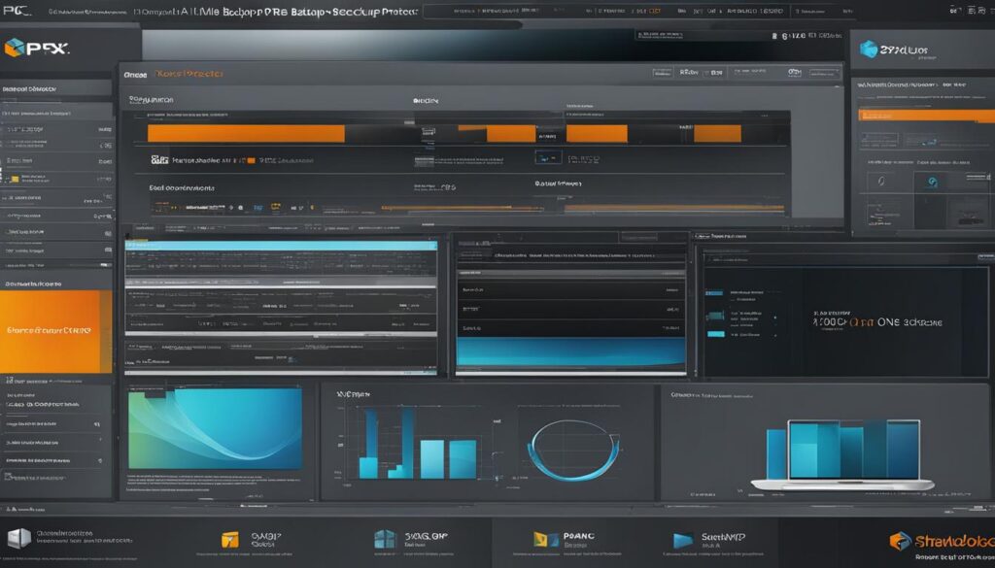Click the orange highlighted bar in the right side panel
Image resolution: width=995 pixels, height=568 pixels.
[x=926, y=116]
